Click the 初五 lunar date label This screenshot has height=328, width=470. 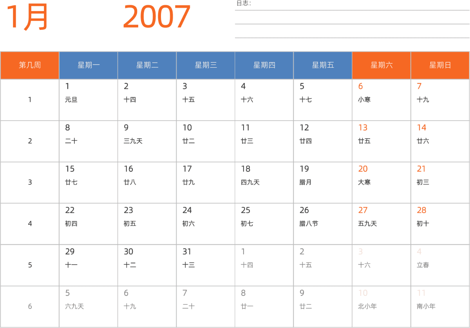click(130, 224)
